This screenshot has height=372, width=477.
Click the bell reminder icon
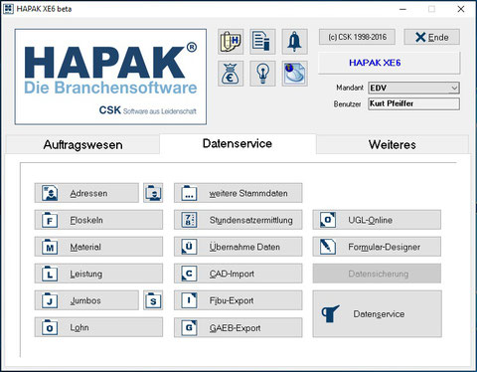pyautogui.click(x=294, y=42)
